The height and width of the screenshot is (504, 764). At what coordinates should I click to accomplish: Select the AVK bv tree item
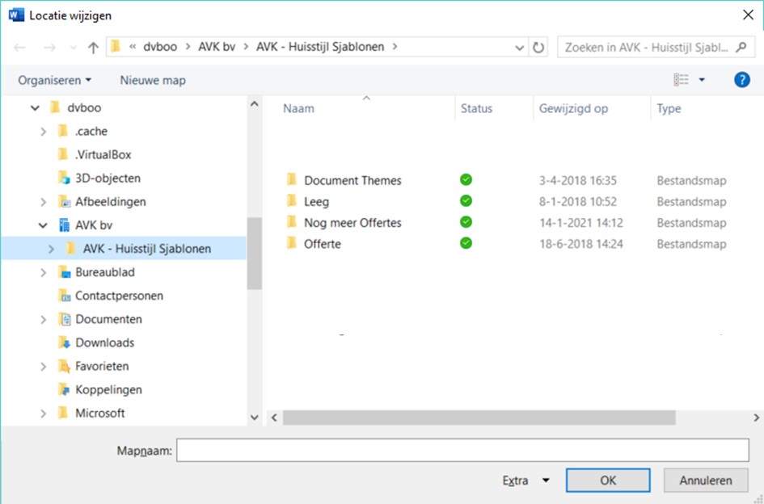point(94,225)
